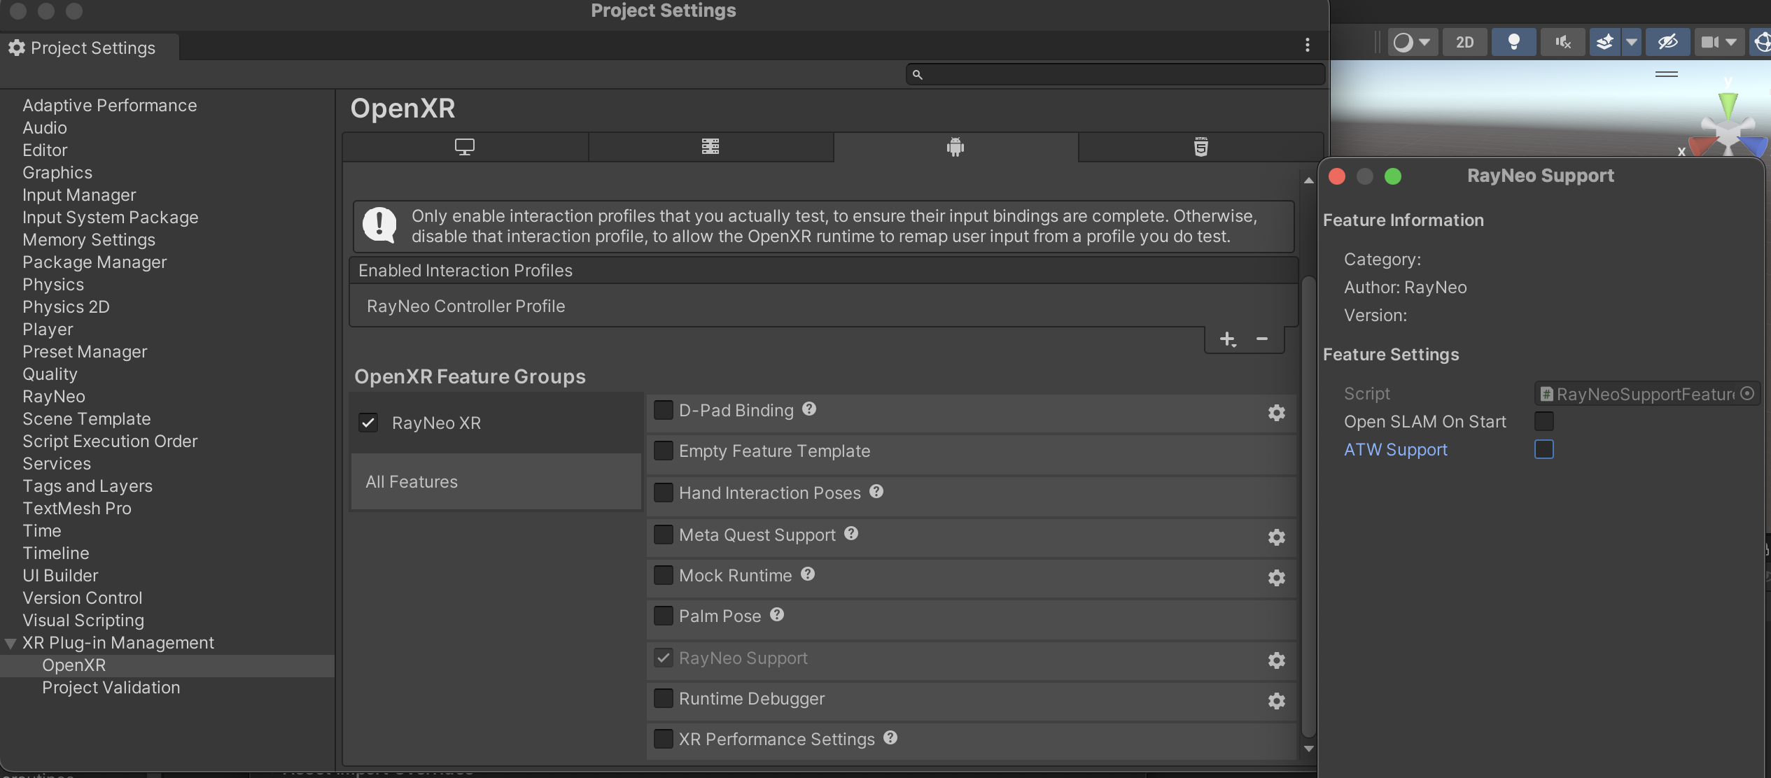The width and height of the screenshot is (1771, 778).
Task: Select the Dedicated Server platform tab
Action: click(x=710, y=147)
